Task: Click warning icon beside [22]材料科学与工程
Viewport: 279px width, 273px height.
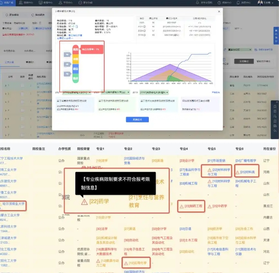Action: tap(209, 170)
